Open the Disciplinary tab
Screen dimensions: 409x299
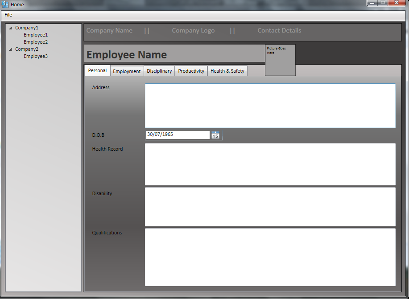[x=159, y=71]
